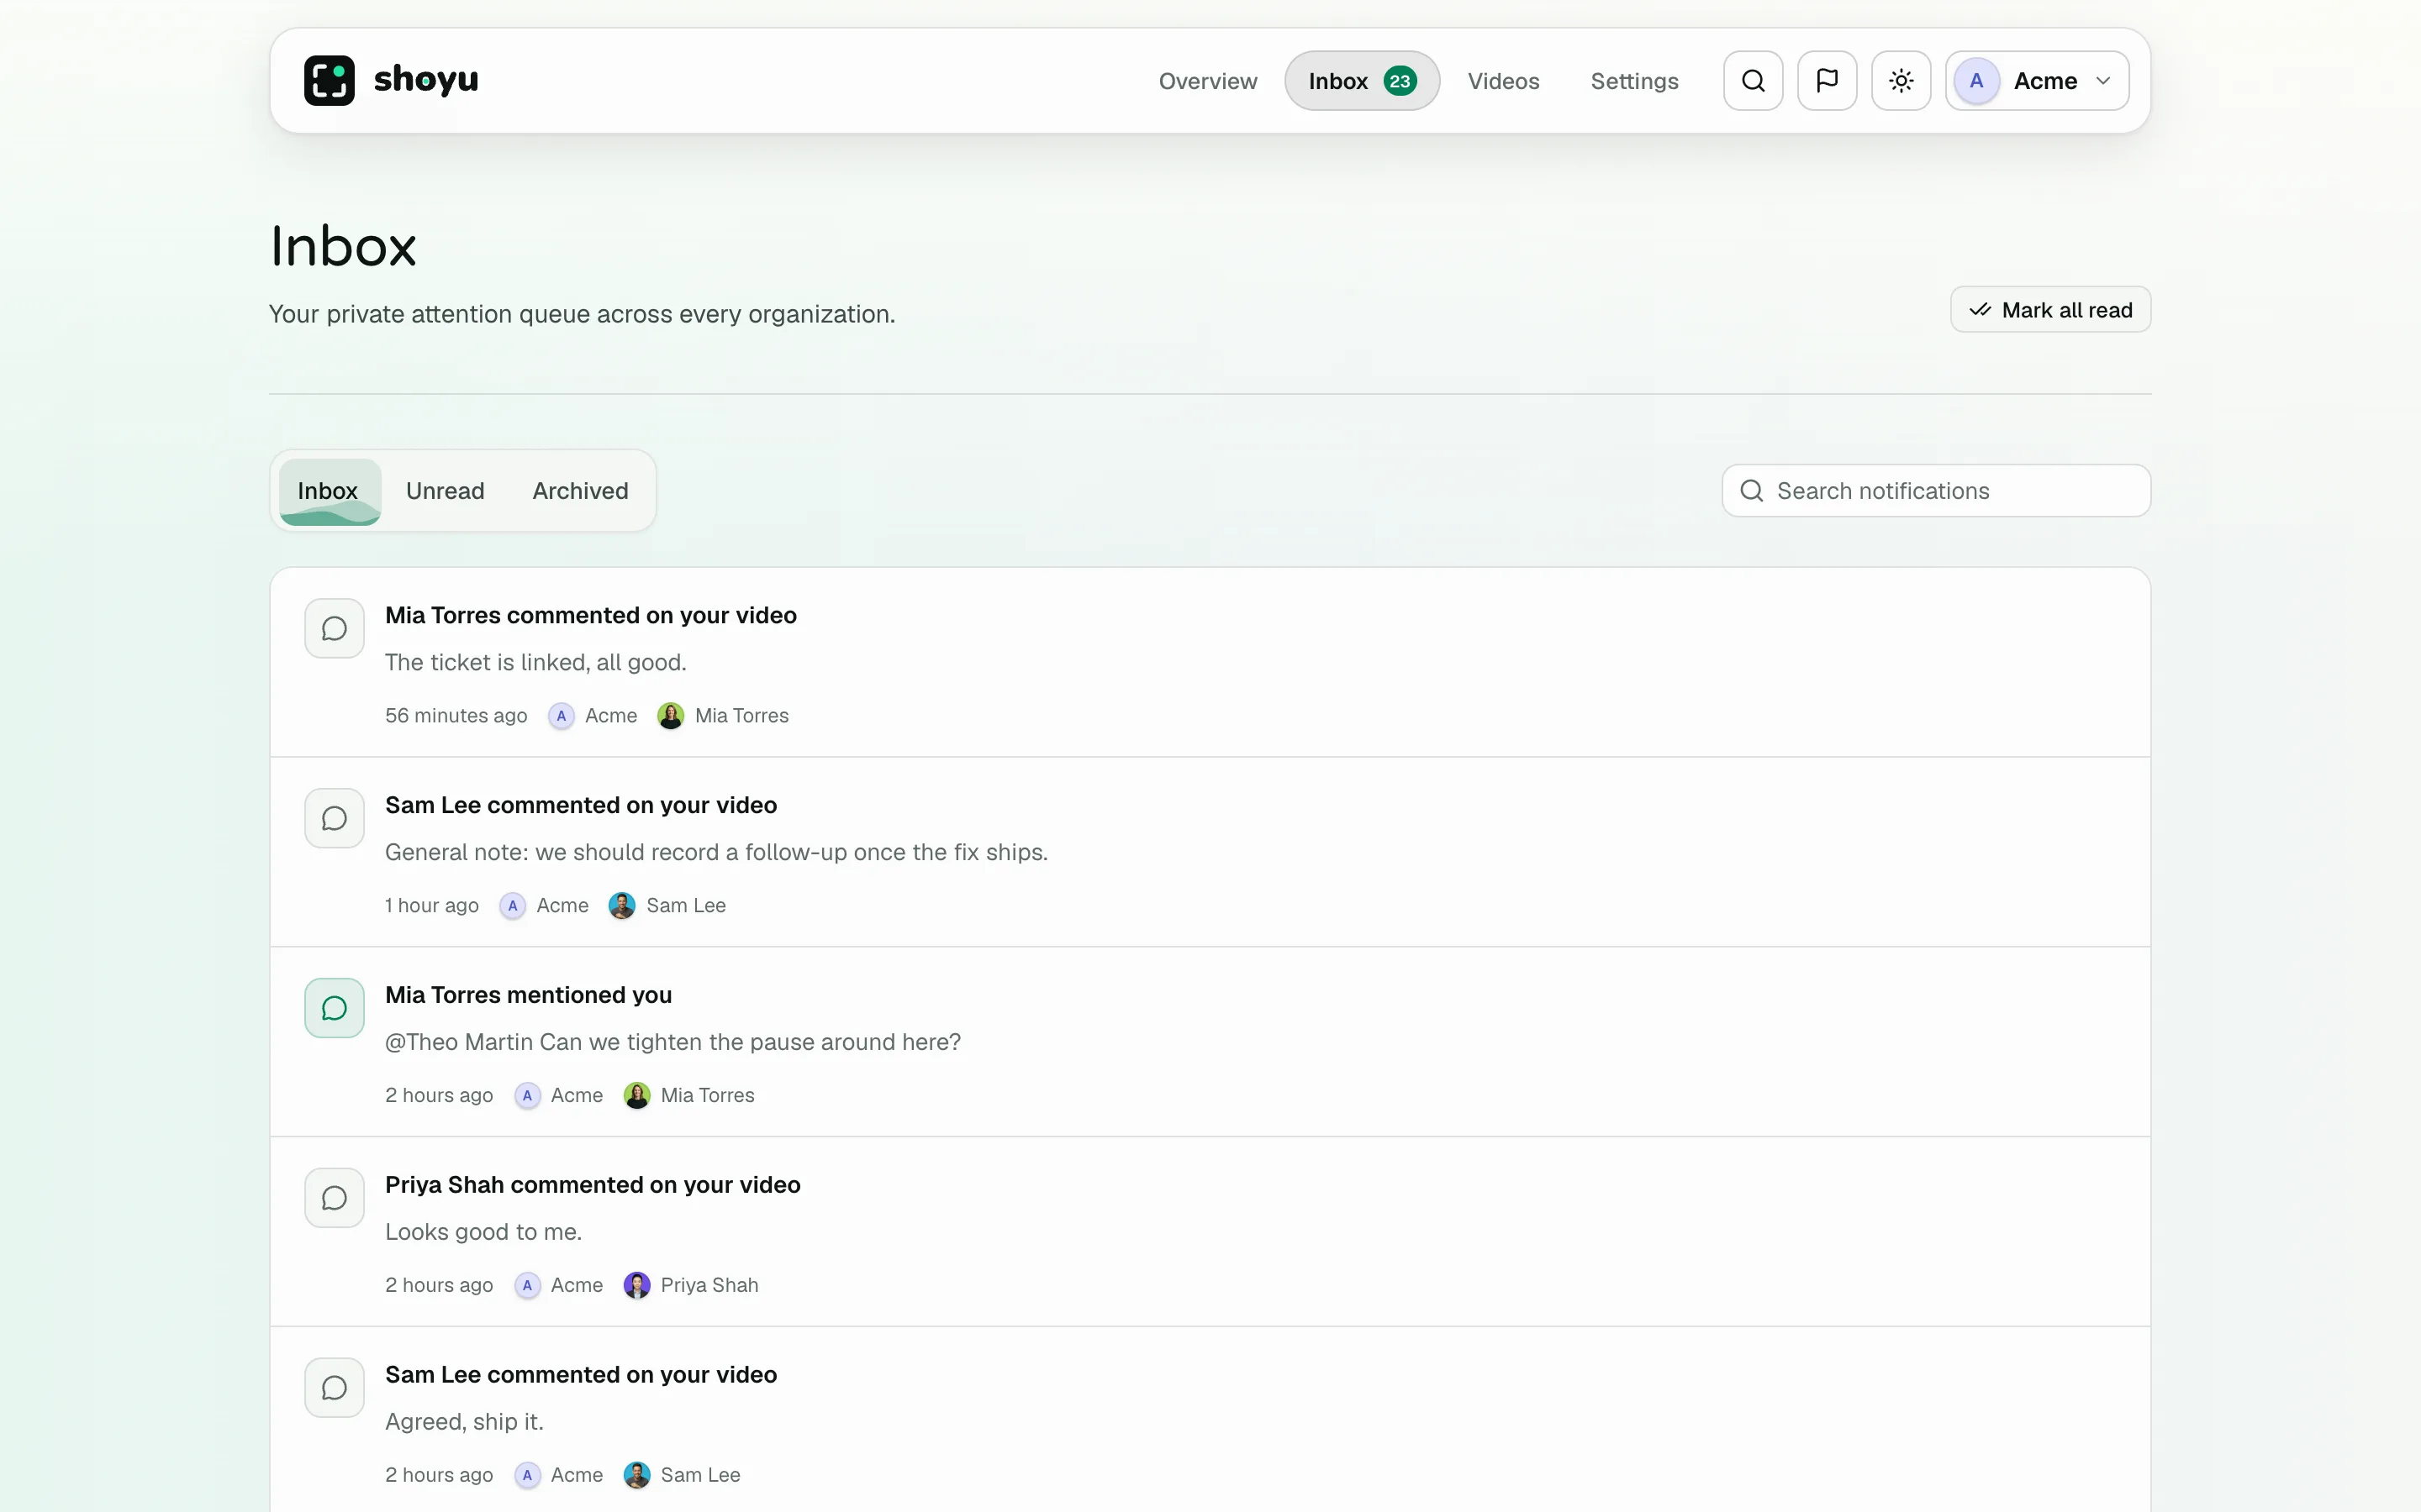Click Mia Torres avatar under mention notification
This screenshot has width=2421, height=1512.
tap(636, 1096)
